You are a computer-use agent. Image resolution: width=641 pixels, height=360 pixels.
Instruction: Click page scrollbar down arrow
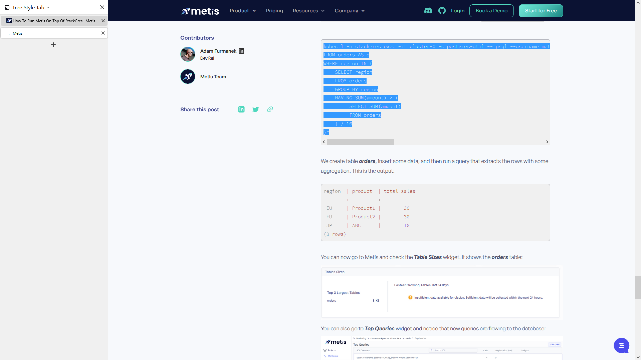click(638, 357)
